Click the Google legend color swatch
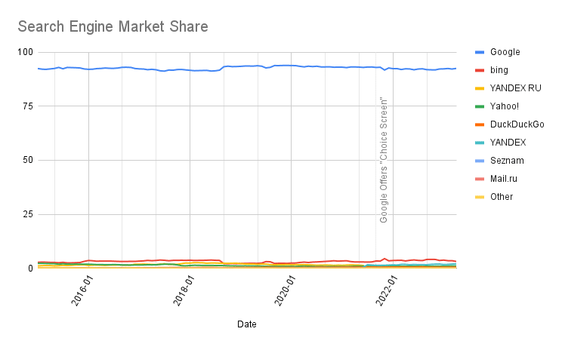562x347 pixels. coord(478,52)
